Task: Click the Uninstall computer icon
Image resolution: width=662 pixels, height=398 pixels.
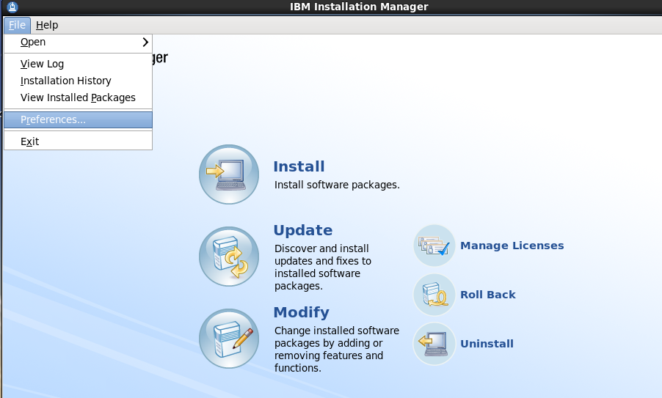Action: pyautogui.click(x=434, y=344)
